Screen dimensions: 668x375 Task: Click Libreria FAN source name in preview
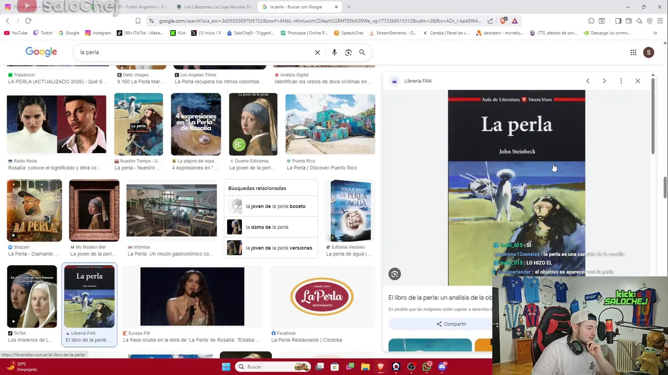417,81
